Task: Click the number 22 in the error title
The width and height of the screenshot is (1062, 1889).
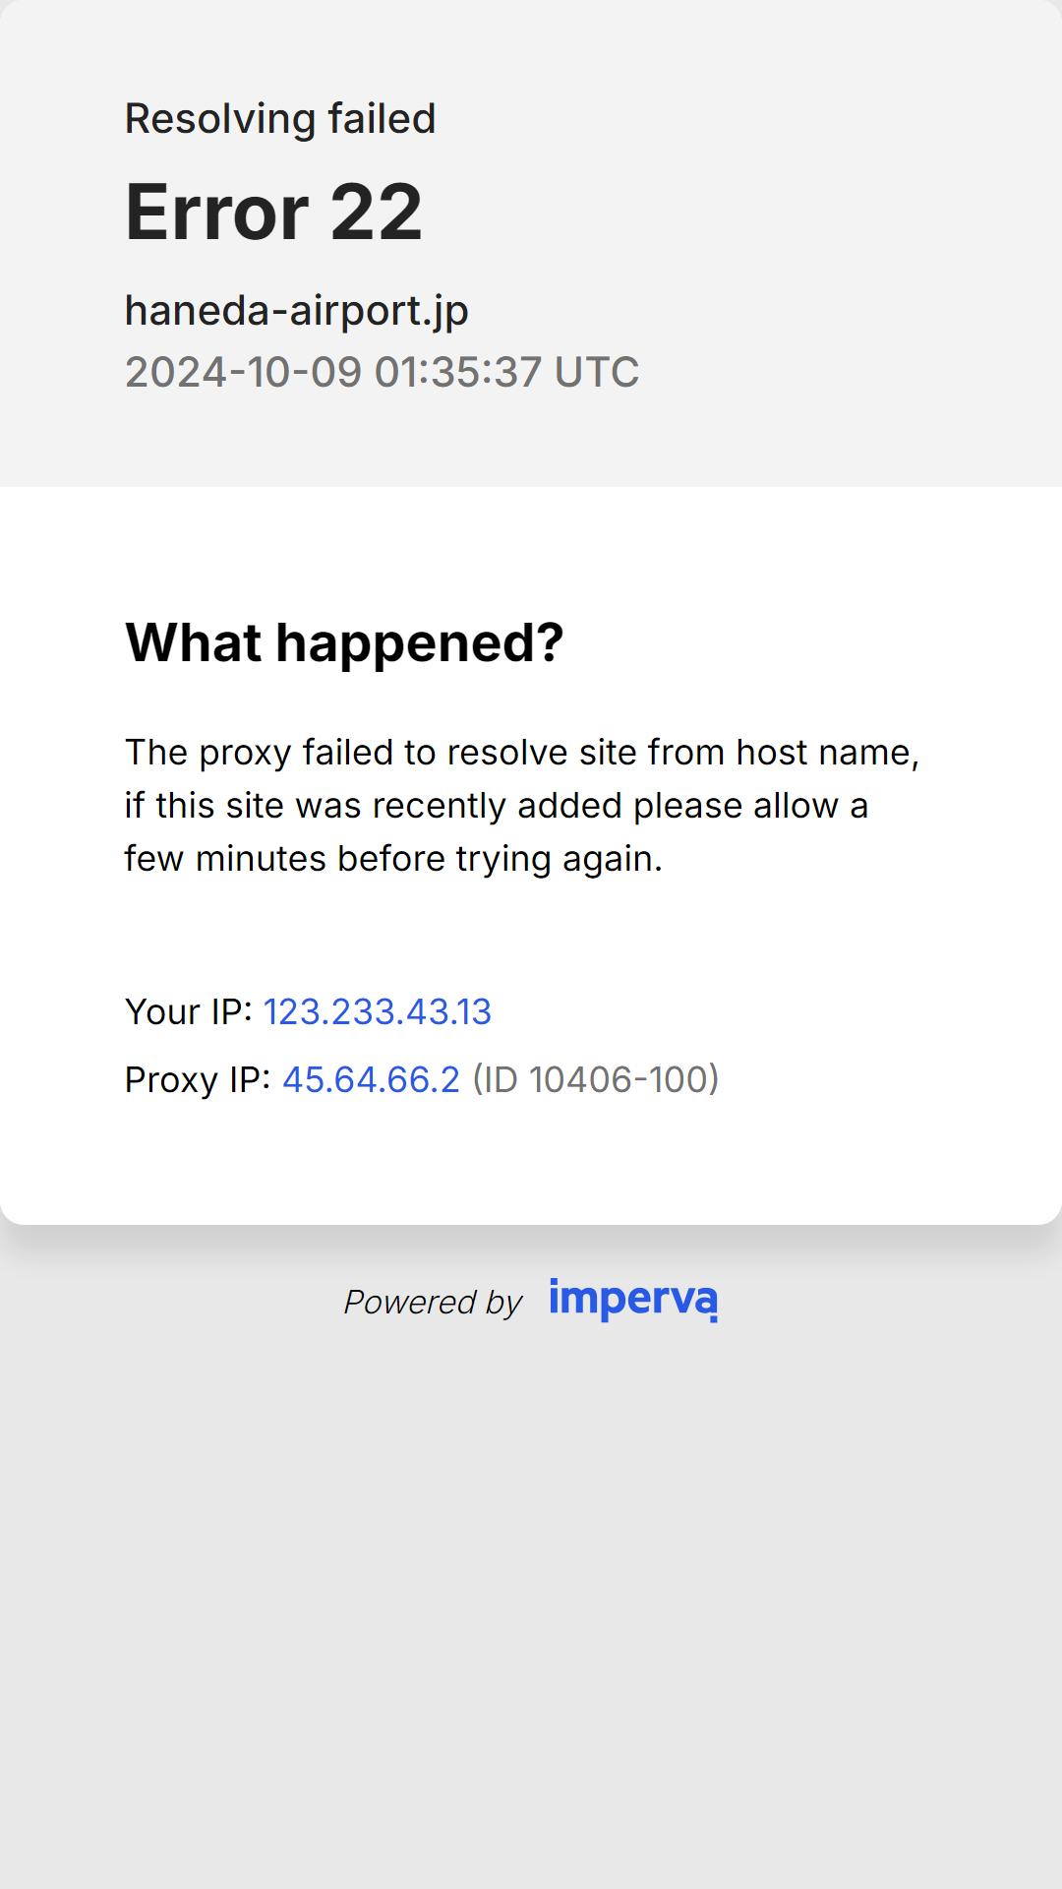Action: pyautogui.click(x=376, y=212)
